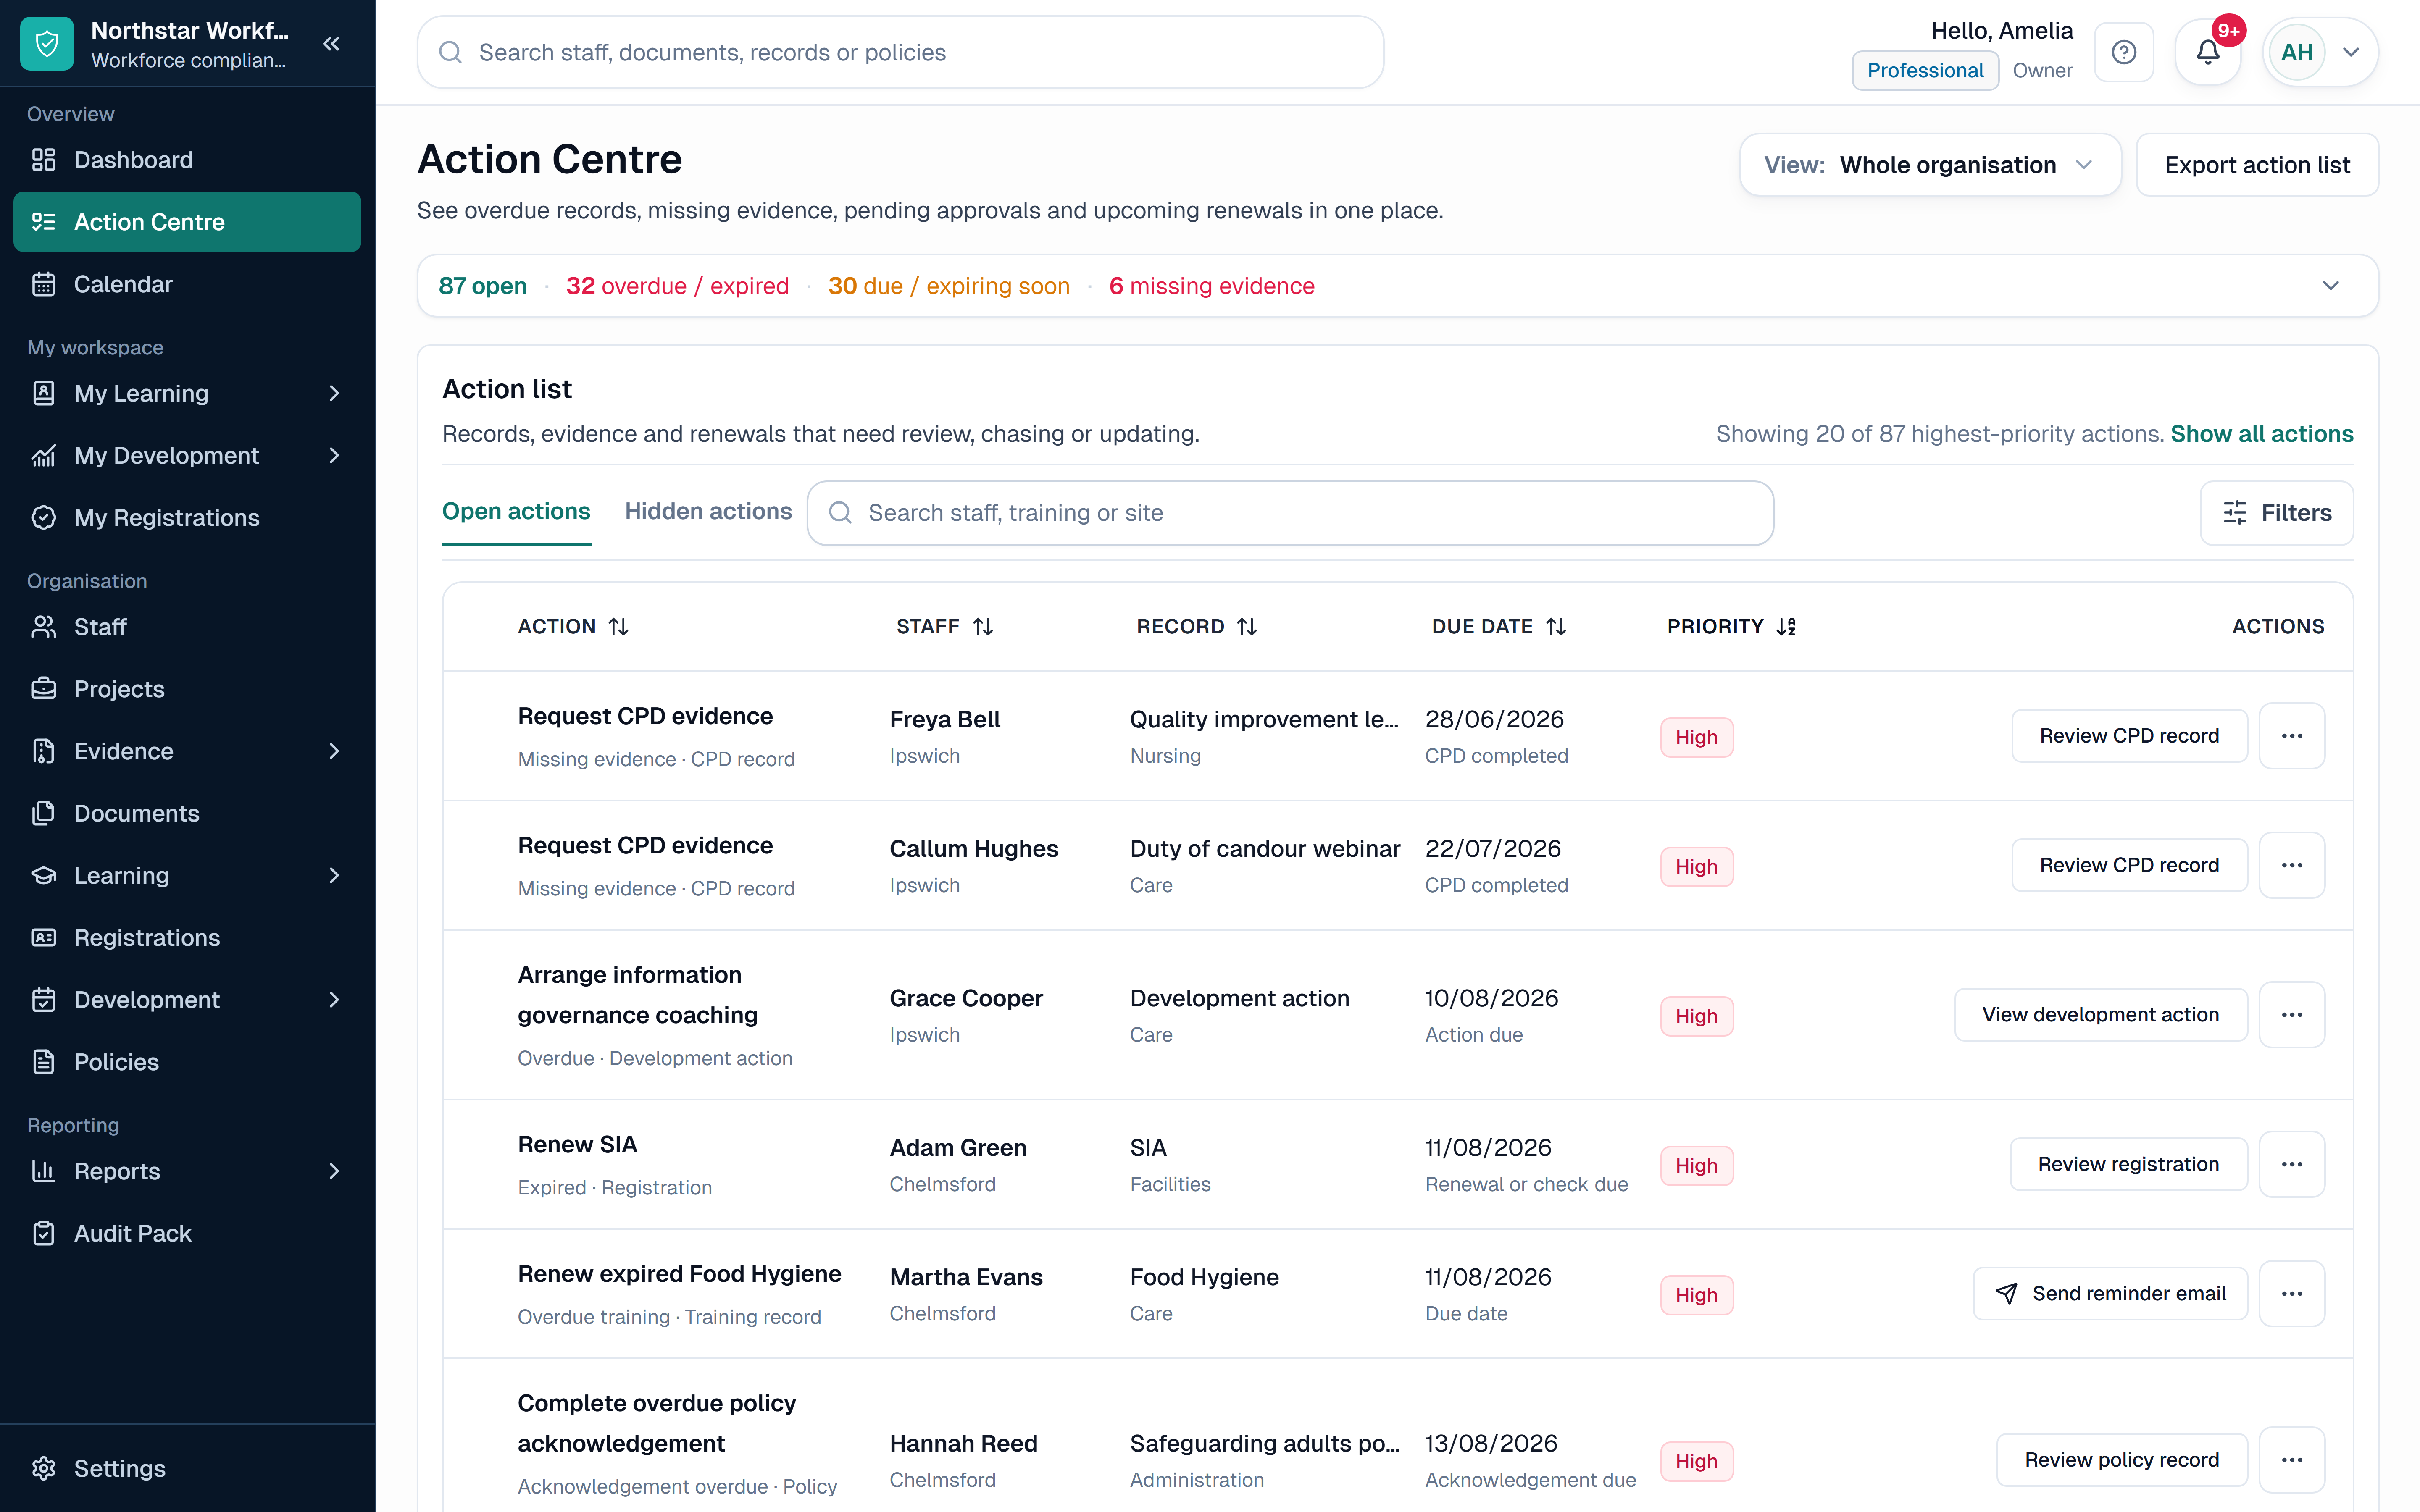The width and height of the screenshot is (2420, 1512).
Task: Expand My Learning submenu chevron
Action: 334,393
